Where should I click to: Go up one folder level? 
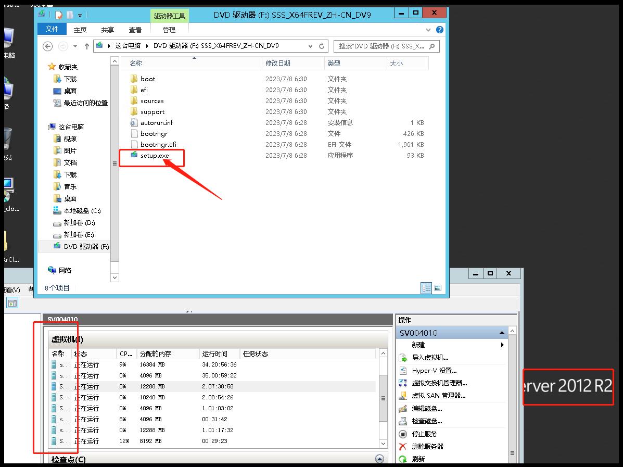pos(86,46)
